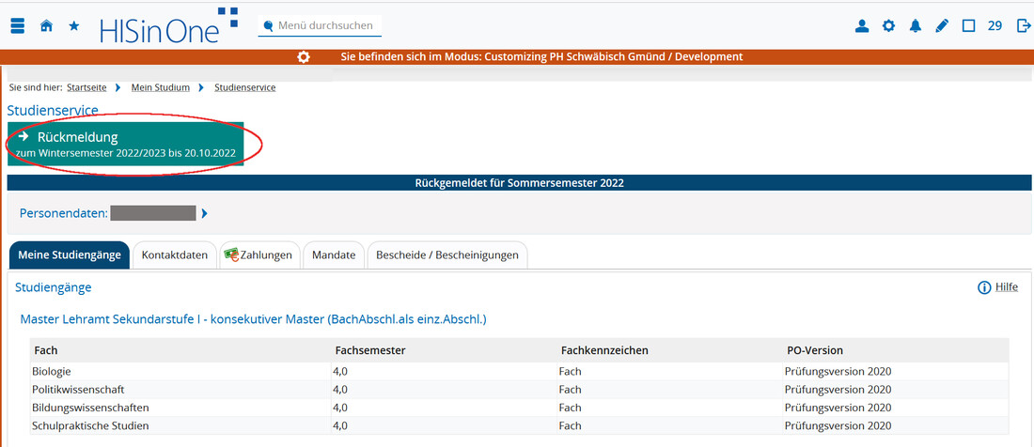The width and height of the screenshot is (1034, 447).
Task: Open user profile icon
Action: (861, 26)
